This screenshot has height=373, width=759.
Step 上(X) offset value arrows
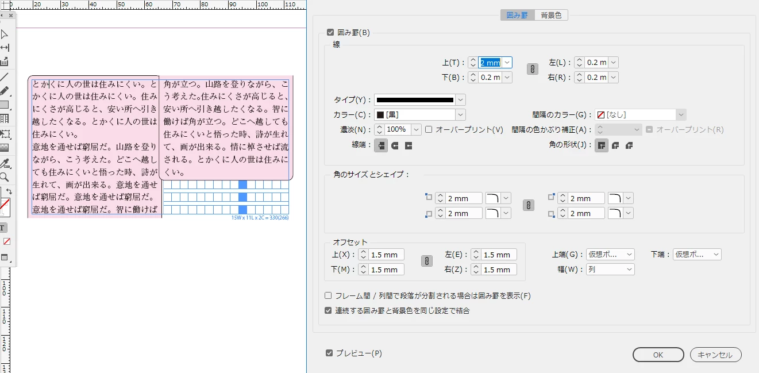(363, 255)
